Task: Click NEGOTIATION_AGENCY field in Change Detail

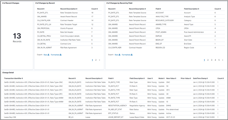Action: click(x=117, y=105)
